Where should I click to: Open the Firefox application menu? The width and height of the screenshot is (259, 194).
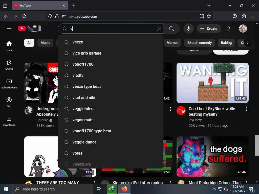click(253, 16)
